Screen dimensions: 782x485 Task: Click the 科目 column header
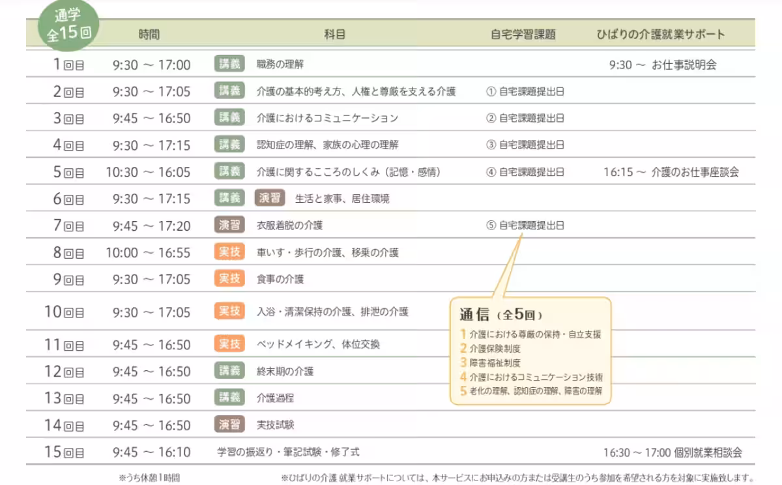click(x=334, y=35)
